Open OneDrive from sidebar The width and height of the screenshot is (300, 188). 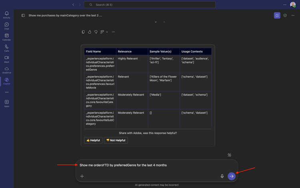[6, 70]
